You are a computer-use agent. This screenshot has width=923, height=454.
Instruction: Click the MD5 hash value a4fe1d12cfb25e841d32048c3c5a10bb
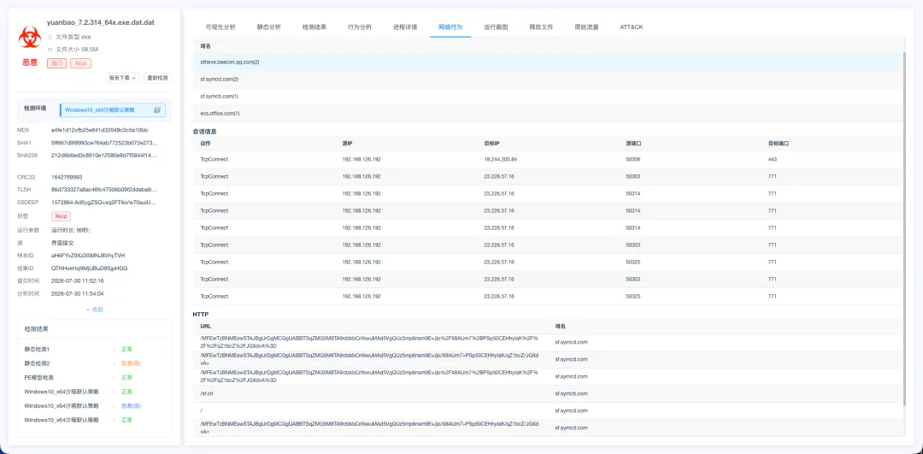click(99, 130)
